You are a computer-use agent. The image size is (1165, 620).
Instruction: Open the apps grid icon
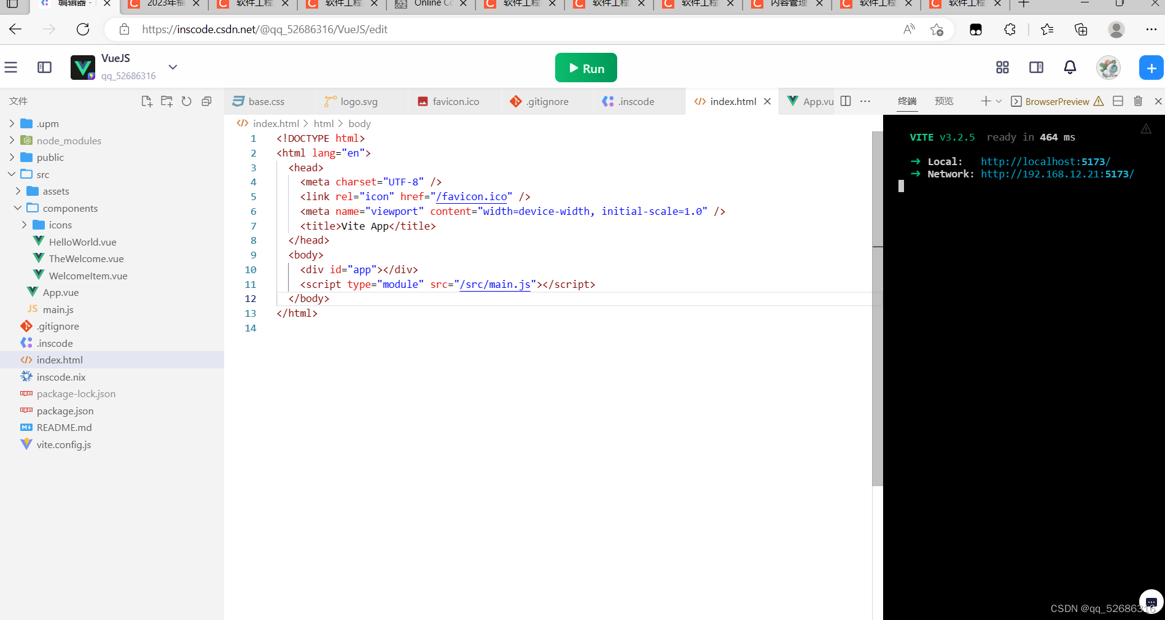(1002, 68)
